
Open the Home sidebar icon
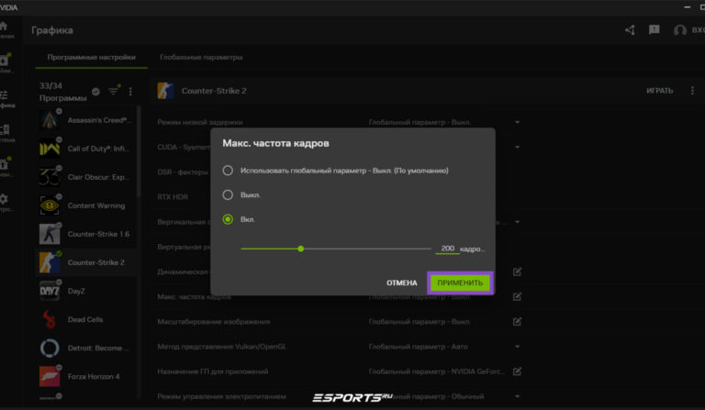(4, 26)
